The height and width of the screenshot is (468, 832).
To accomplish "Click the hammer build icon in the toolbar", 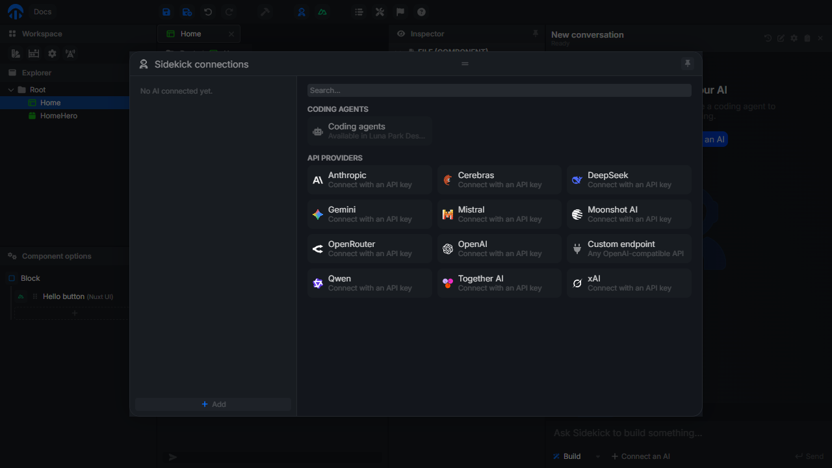I will point(265,12).
